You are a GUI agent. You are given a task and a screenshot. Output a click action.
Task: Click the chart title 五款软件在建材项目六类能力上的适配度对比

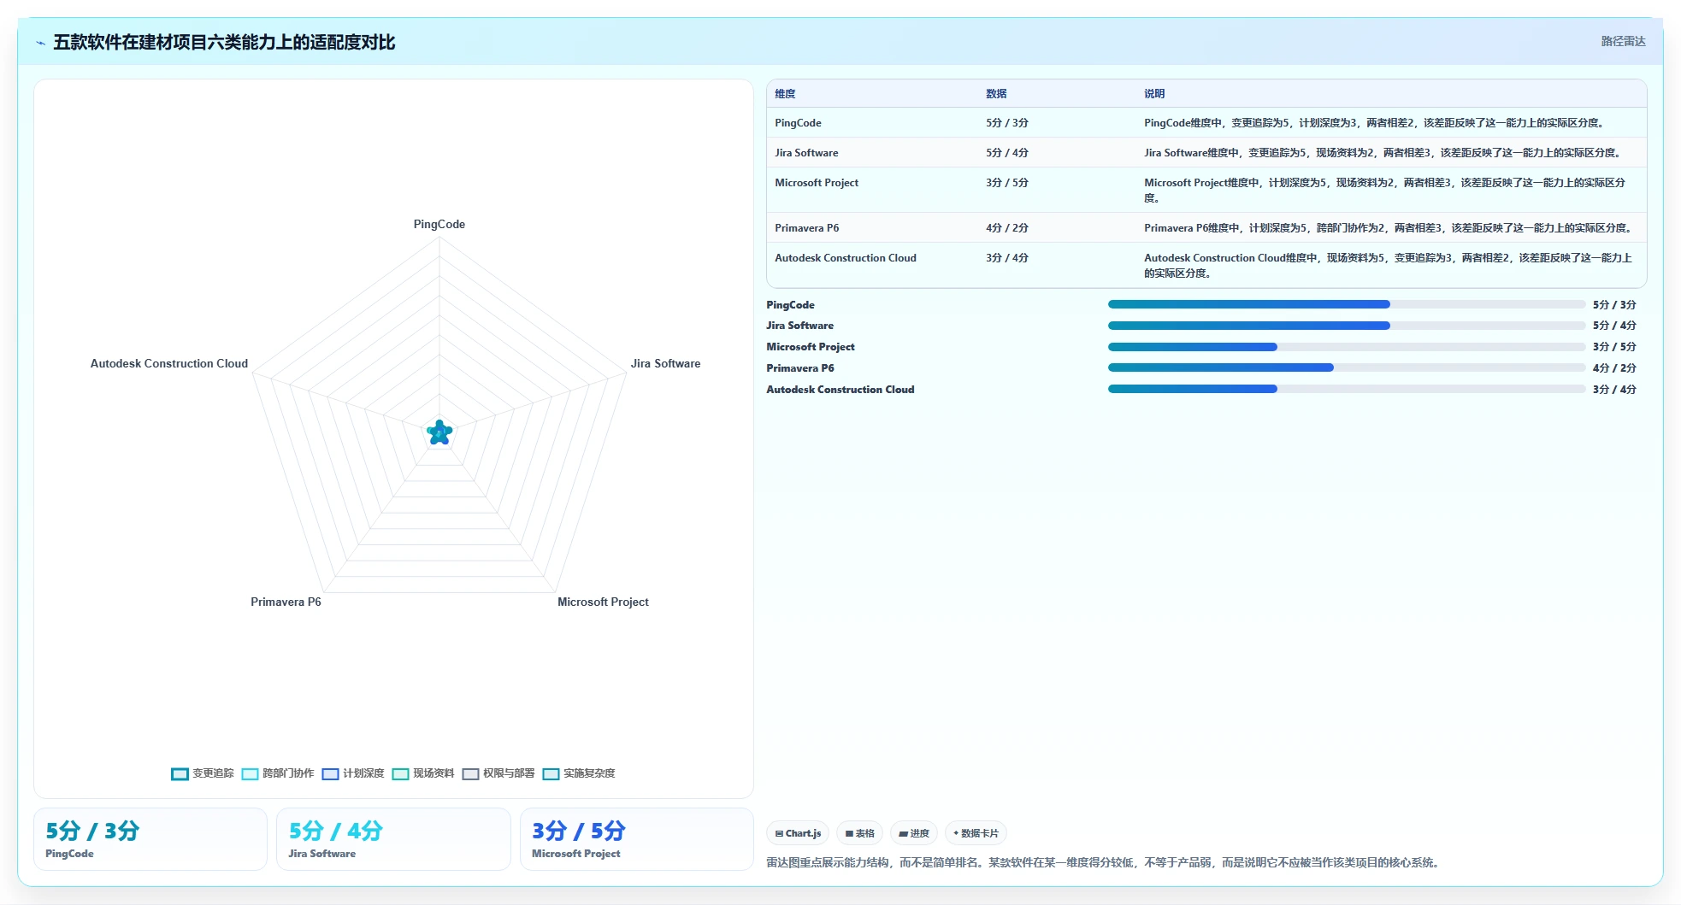[x=224, y=42]
